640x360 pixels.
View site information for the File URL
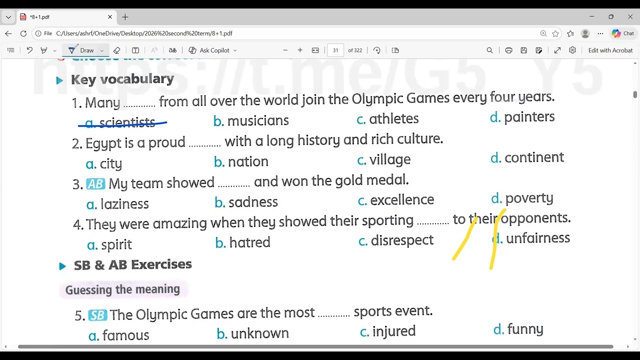[x=44, y=33]
